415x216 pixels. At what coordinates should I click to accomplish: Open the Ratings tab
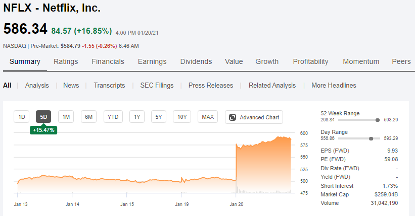(66, 61)
